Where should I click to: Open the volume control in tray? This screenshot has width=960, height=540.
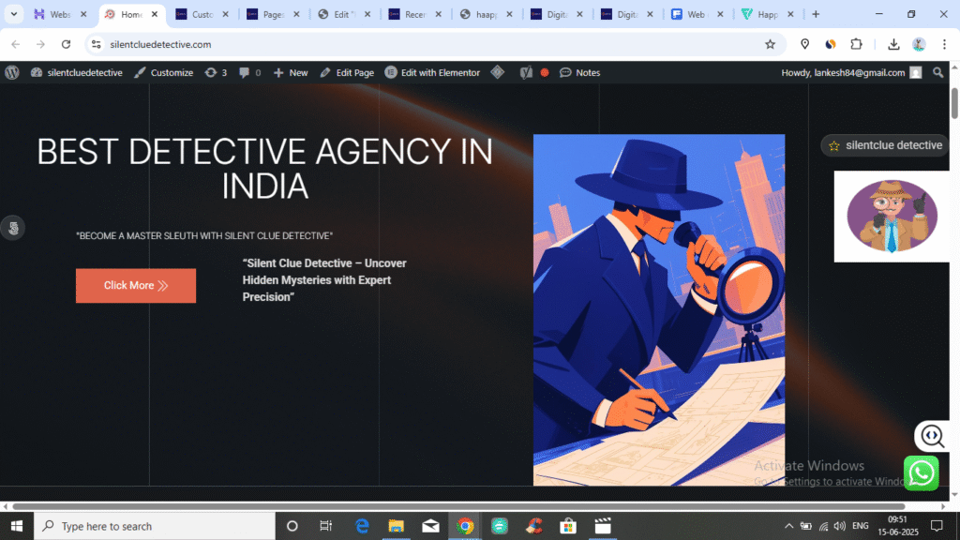839,526
